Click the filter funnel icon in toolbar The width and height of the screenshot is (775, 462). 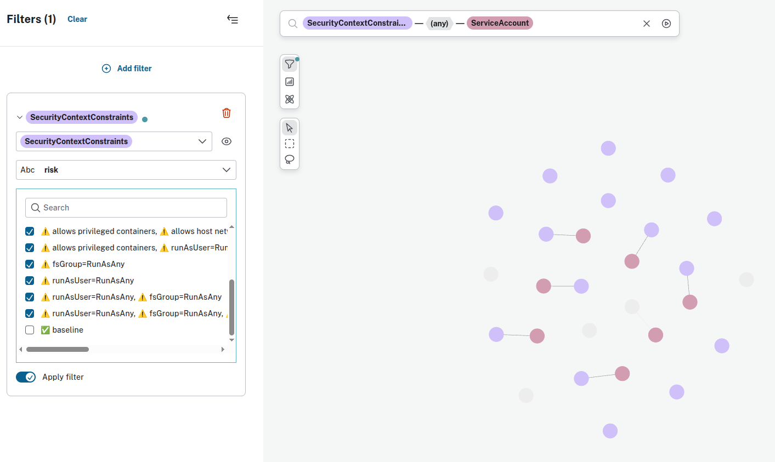click(290, 64)
